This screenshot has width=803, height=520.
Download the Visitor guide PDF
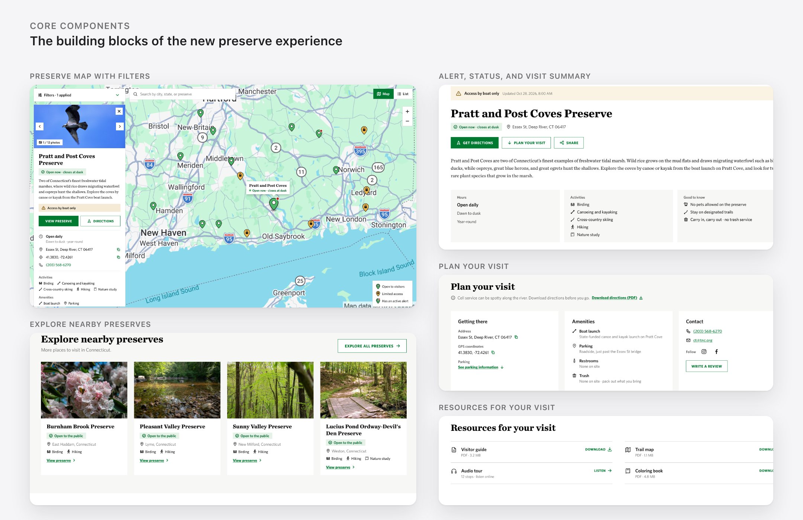pyautogui.click(x=599, y=449)
